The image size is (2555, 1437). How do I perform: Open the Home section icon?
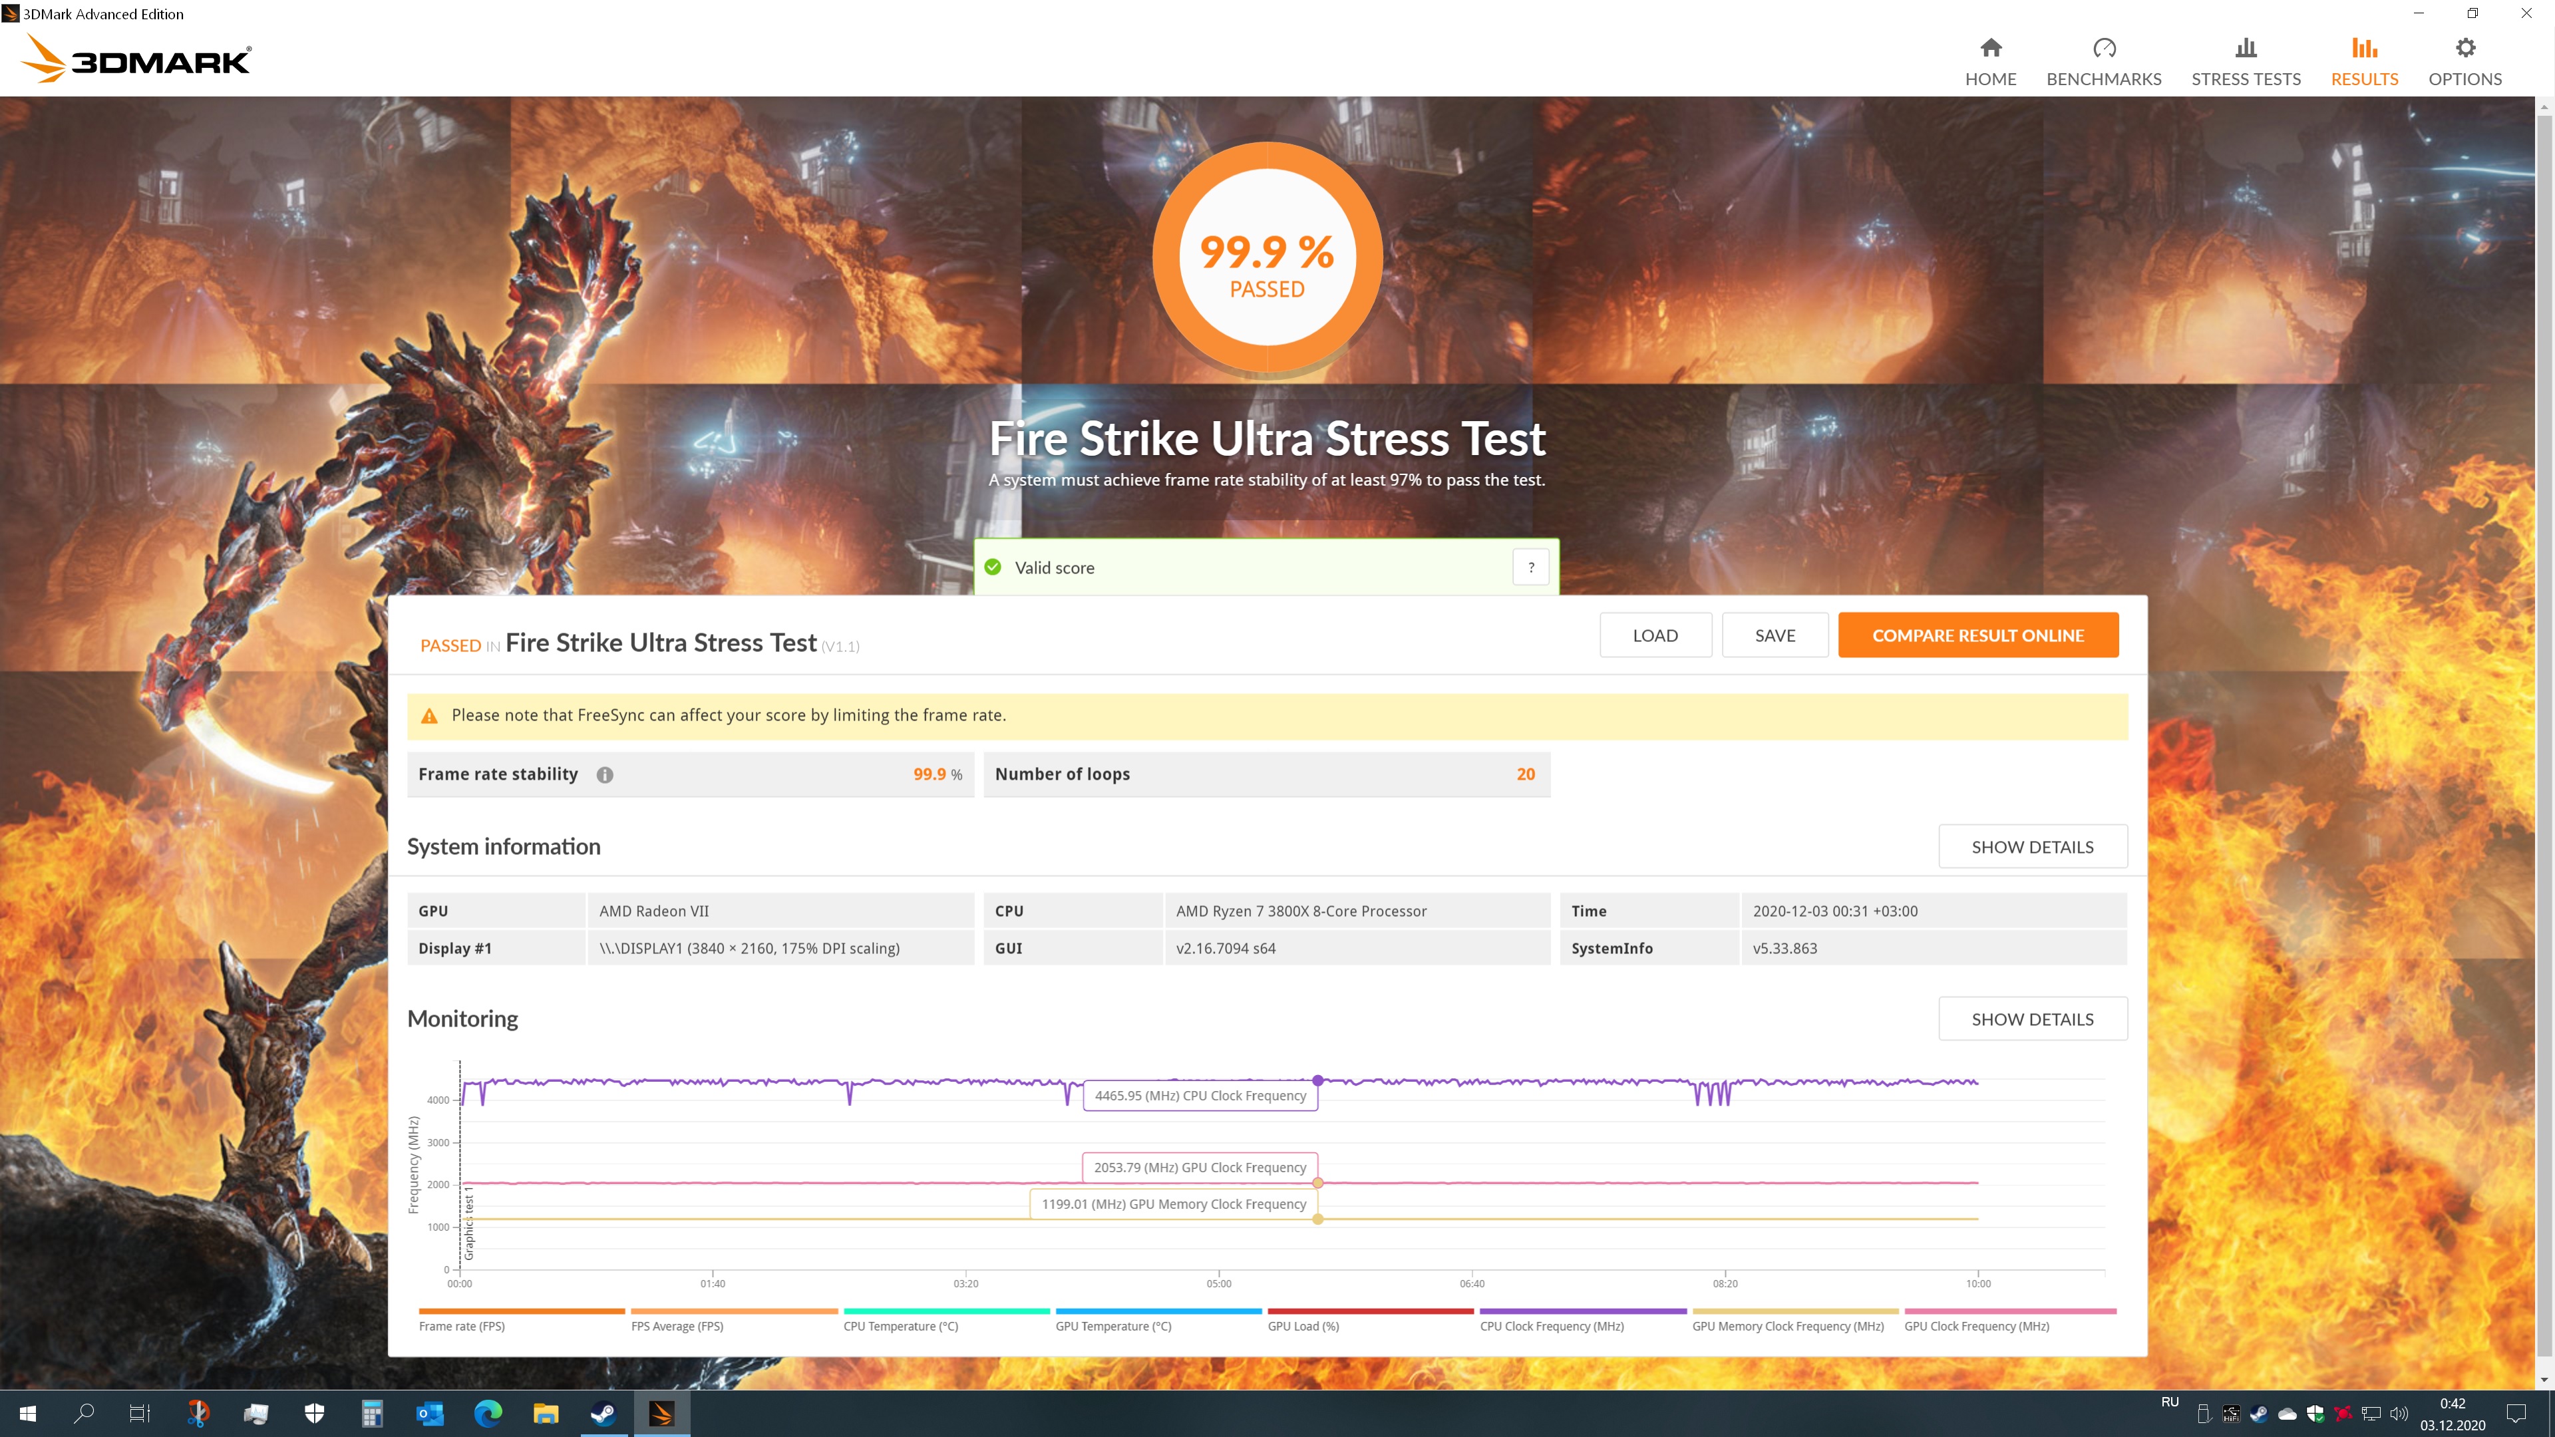1989,49
